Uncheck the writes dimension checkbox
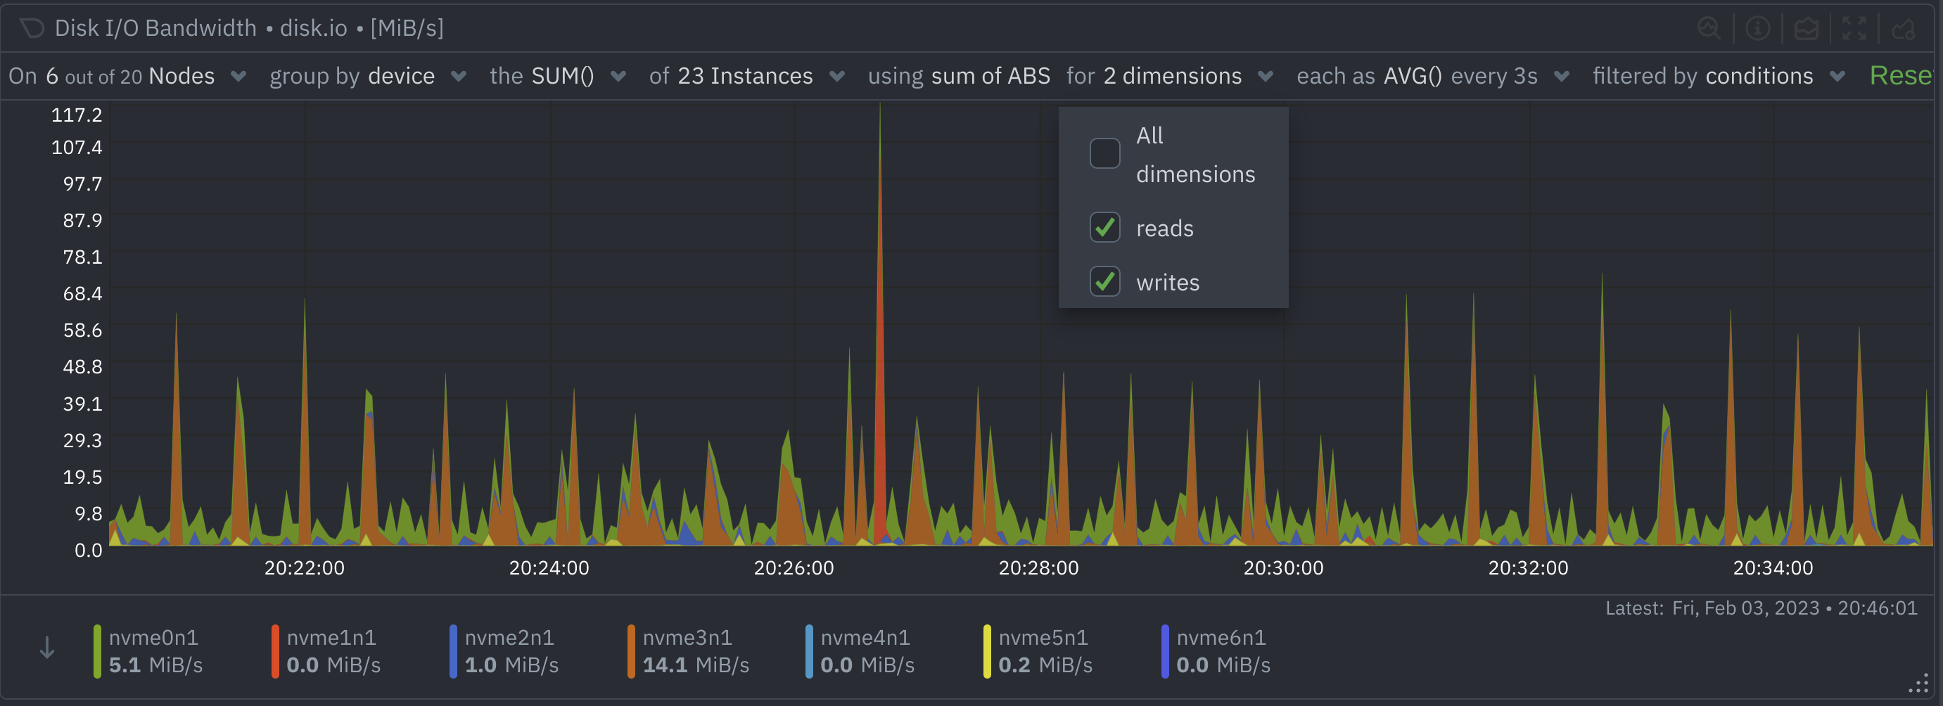 1104,282
